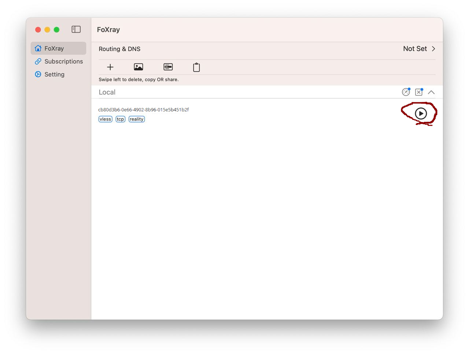
Task: Click the reality security tag
Action: pos(137,119)
